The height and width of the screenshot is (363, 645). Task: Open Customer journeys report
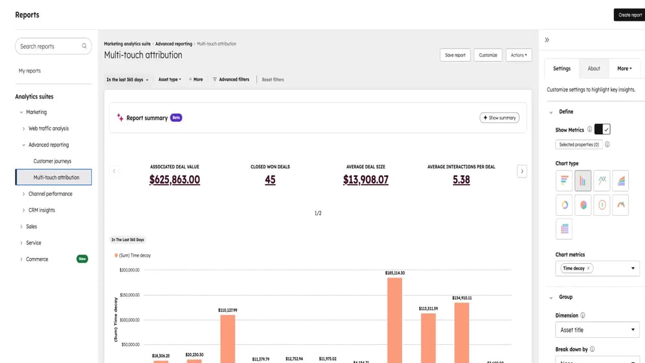(52, 161)
